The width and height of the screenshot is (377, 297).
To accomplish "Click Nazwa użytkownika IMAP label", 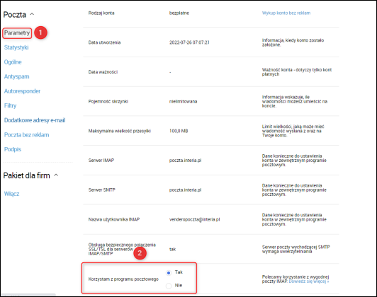I will [114, 219].
